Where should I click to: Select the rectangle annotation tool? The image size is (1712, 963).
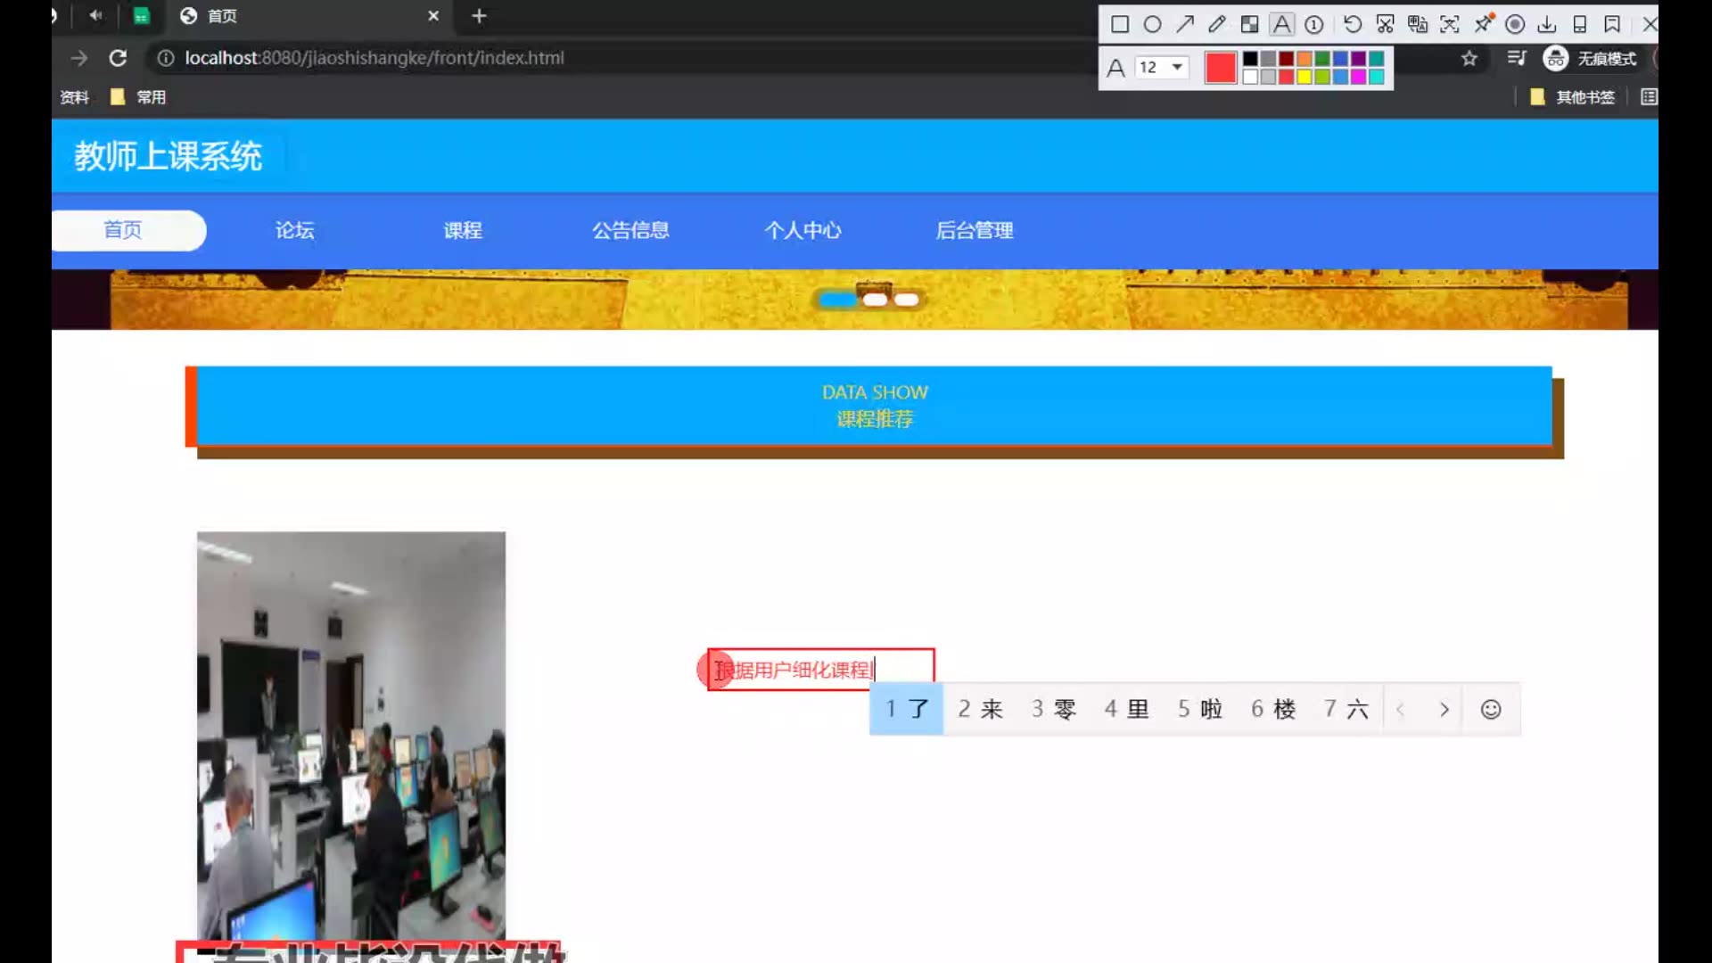click(1120, 24)
